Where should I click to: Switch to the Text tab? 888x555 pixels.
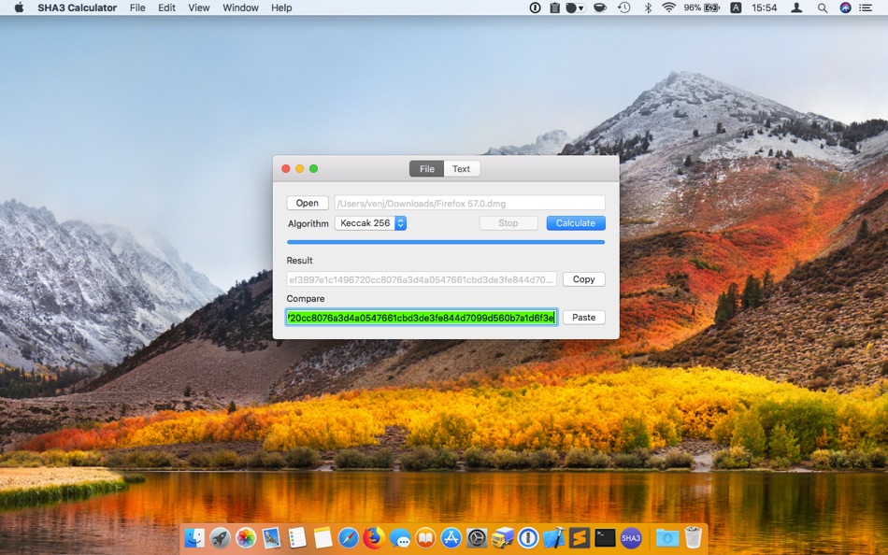click(x=461, y=169)
